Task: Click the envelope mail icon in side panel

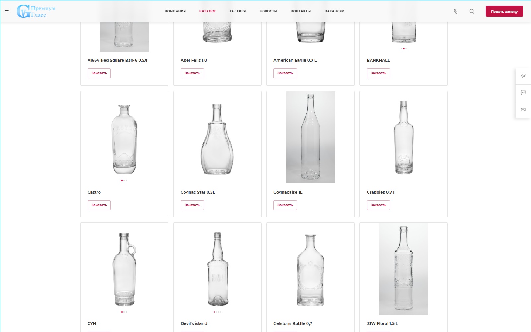Action: tap(523, 110)
